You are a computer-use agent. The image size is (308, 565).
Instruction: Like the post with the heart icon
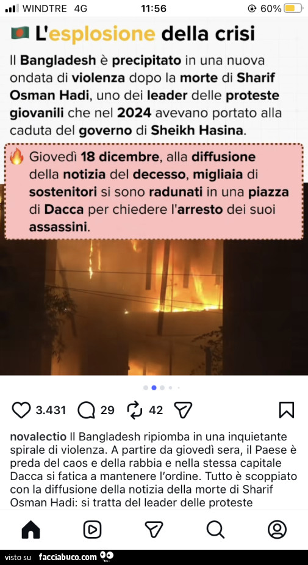click(21, 410)
